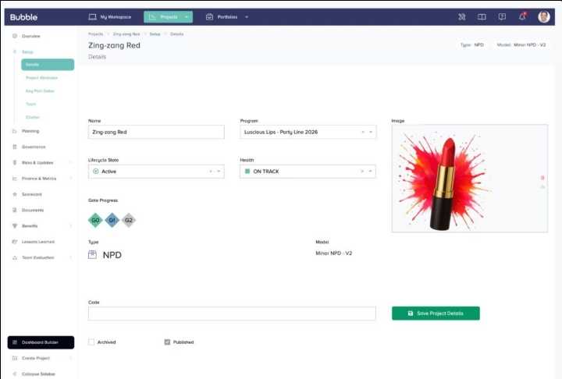Open the notifications bell

point(522,16)
